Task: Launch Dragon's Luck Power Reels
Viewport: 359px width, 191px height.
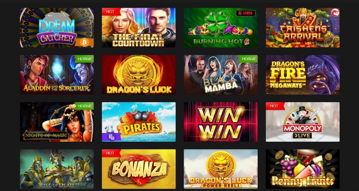Action: click(221, 169)
